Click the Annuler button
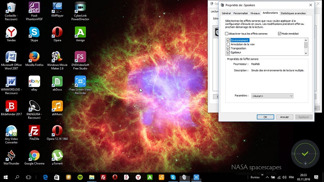 click(x=285, y=117)
